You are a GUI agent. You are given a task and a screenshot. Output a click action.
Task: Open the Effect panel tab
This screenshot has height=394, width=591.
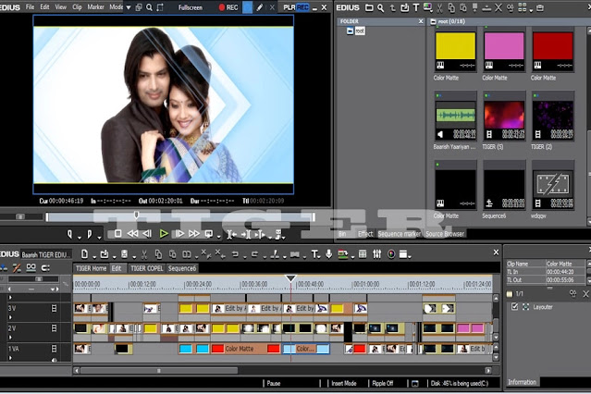click(x=365, y=234)
